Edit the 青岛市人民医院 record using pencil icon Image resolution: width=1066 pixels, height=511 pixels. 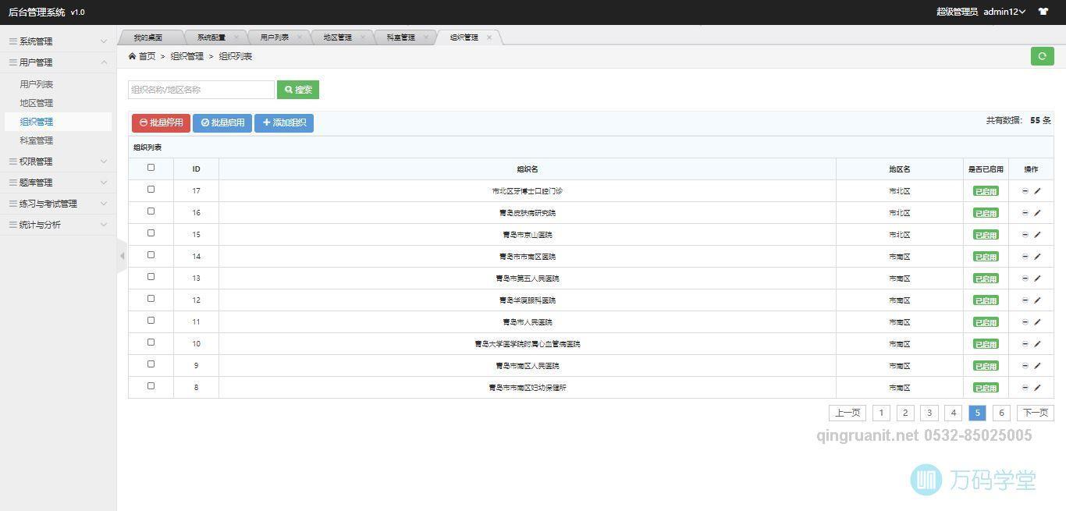1037,321
